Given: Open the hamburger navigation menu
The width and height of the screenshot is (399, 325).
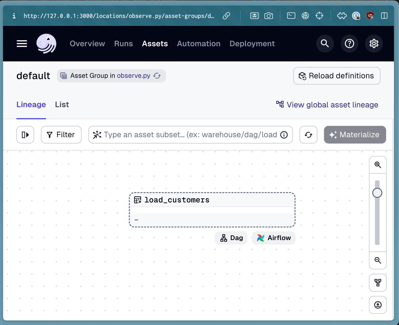Looking at the screenshot, I should coord(22,44).
